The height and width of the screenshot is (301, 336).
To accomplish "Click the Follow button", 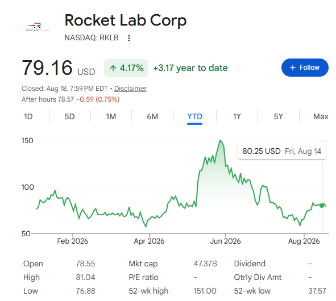I will (305, 68).
